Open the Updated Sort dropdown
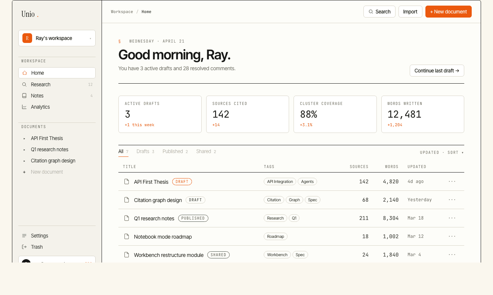The image size is (493, 295). pos(442,152)
